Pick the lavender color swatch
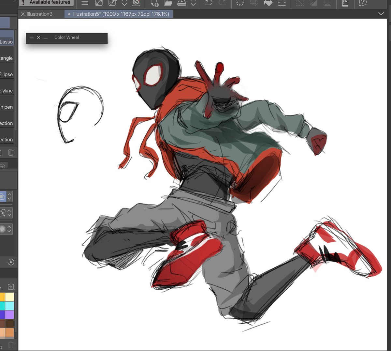391x351 pixels. pos(9,314)
